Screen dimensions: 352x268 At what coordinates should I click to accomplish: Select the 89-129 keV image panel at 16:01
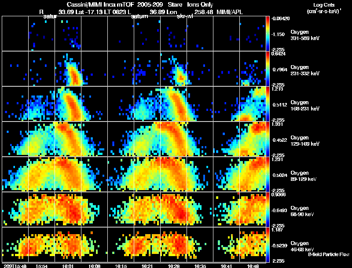(68, 174)
